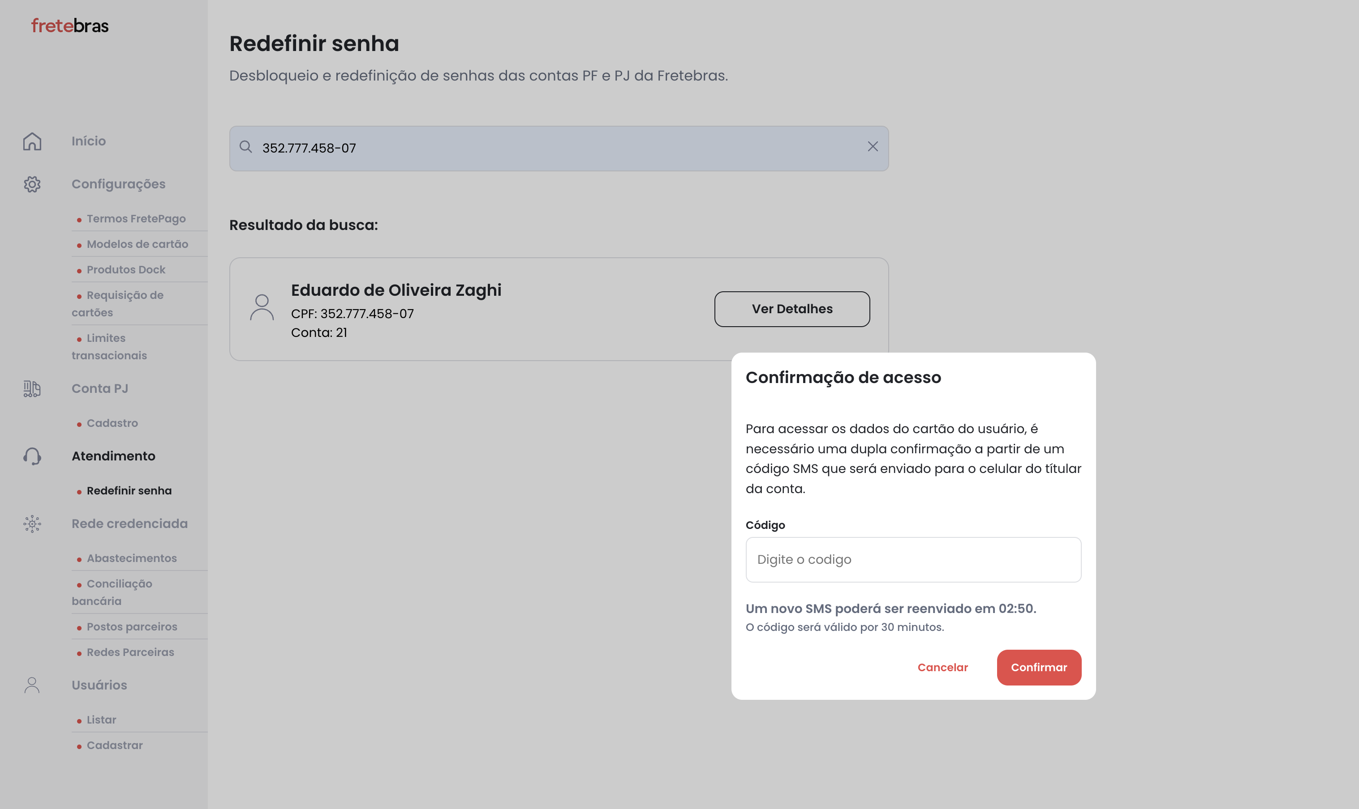
Task: Click the search magnifier icon
Action: pos(246,147)
